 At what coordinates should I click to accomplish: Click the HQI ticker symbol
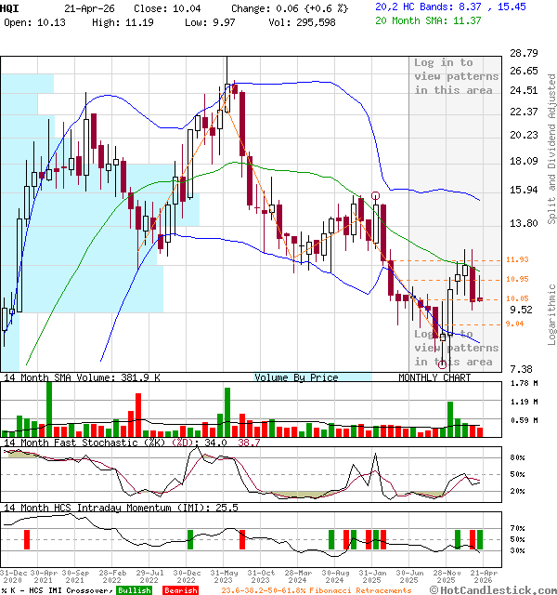tap(10, 7)
